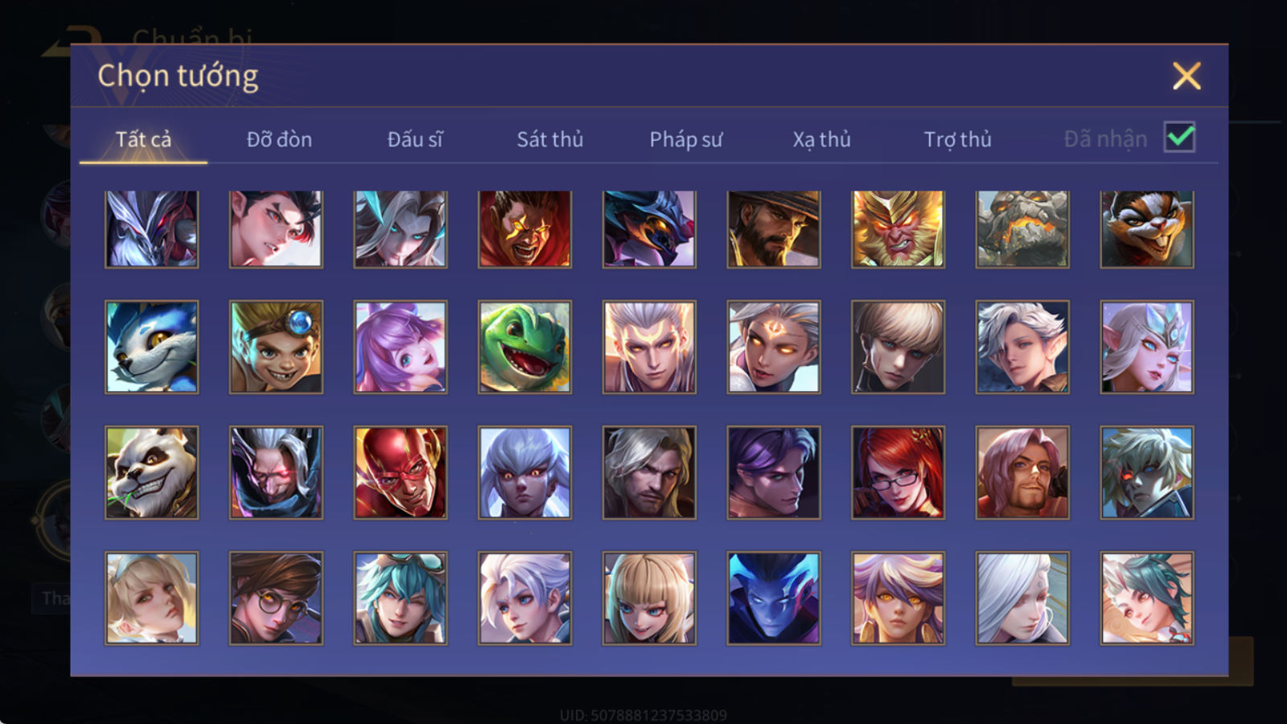Choose the green chameleon hero portrait
This screenshot has width=1287, height=724.
524,347
